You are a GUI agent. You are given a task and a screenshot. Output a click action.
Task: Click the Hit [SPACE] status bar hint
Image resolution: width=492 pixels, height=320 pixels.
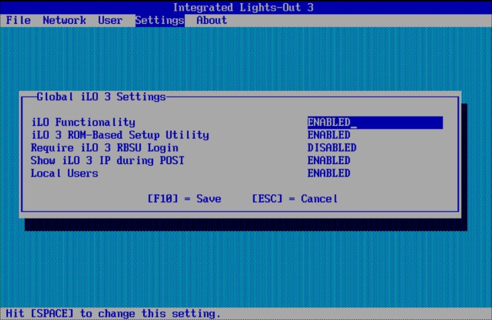[x=113, y=313]
